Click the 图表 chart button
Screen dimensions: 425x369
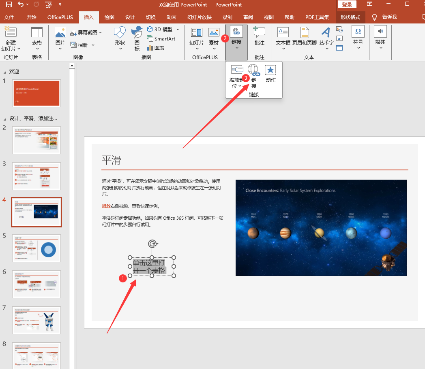coord(156,48)
